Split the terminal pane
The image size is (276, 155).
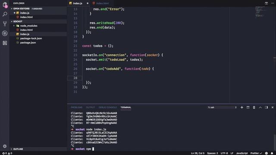pos(248,107)
